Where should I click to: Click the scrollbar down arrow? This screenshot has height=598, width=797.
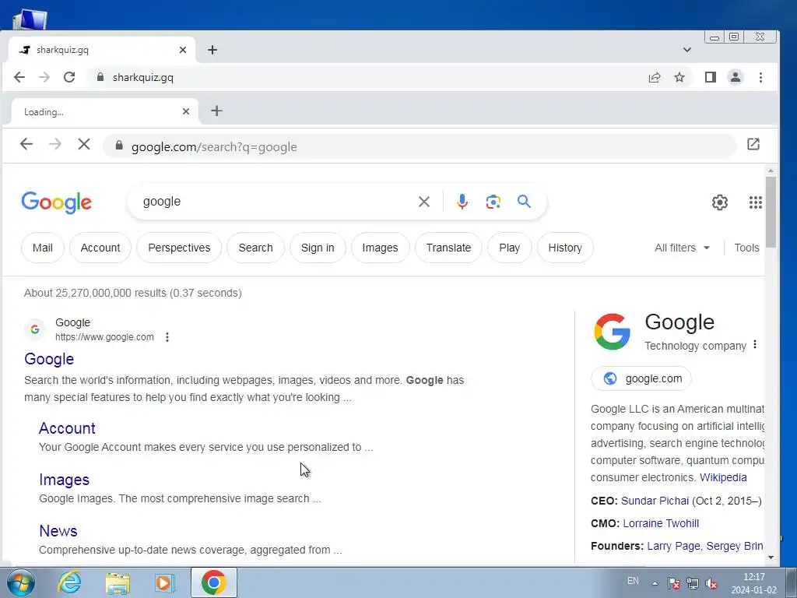[x=771, y=558]
